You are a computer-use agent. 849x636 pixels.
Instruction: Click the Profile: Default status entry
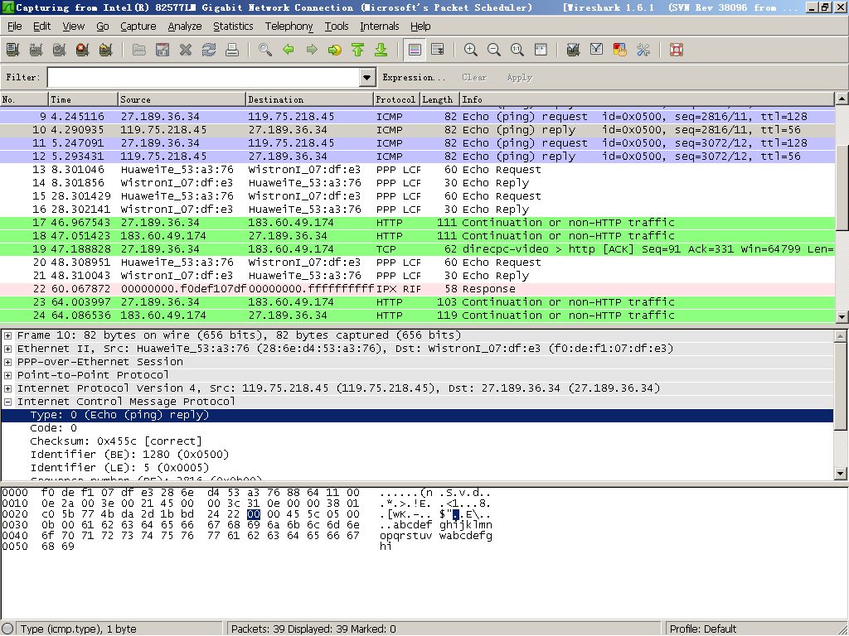click(x=703, y=629)
